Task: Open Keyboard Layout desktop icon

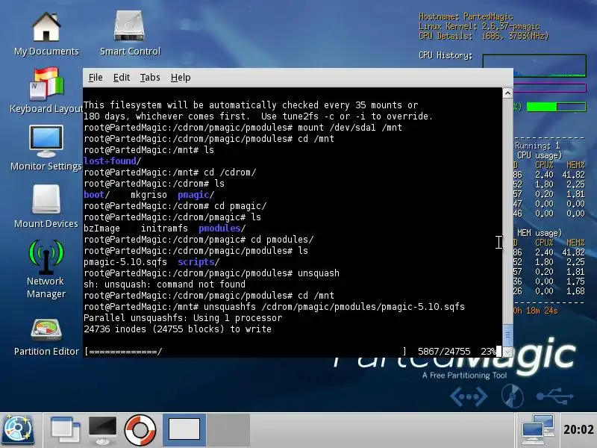Action: click(x=46, y=90)
